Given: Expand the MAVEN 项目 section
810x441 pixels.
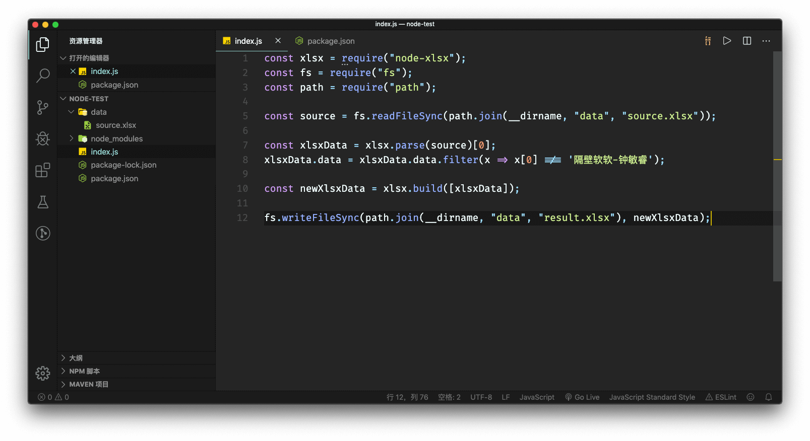Looking at the screenshot, I should [136, 384].
